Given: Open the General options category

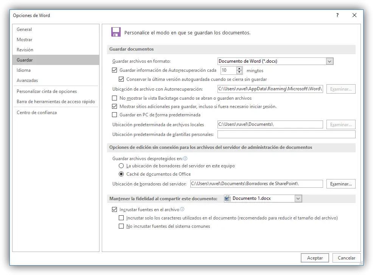Looking at the screenshot, I should (56, 29).
